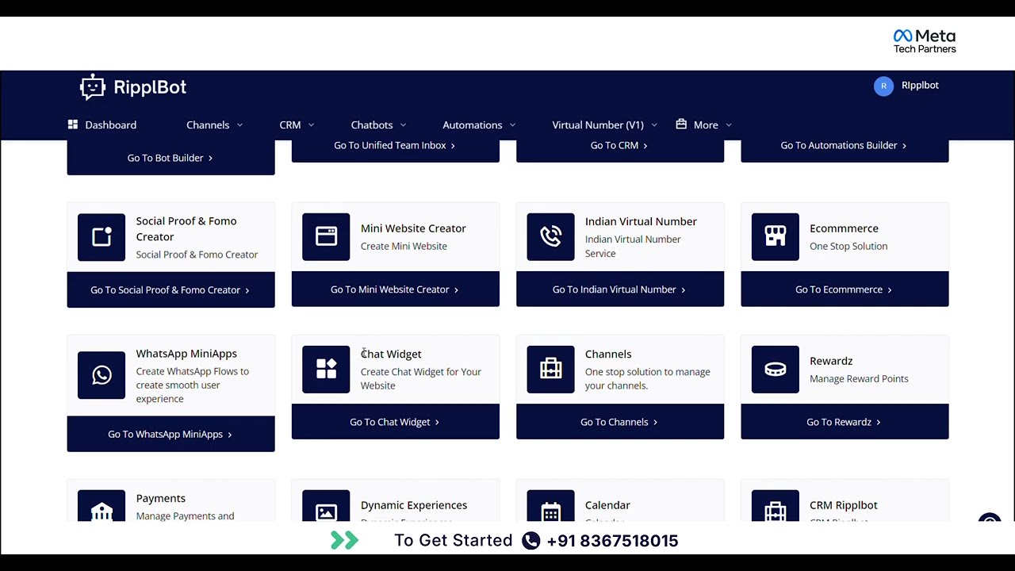1015x571 pixels.
Task: Click the Dynamic Experiences image icon
Action: (326, 506)
